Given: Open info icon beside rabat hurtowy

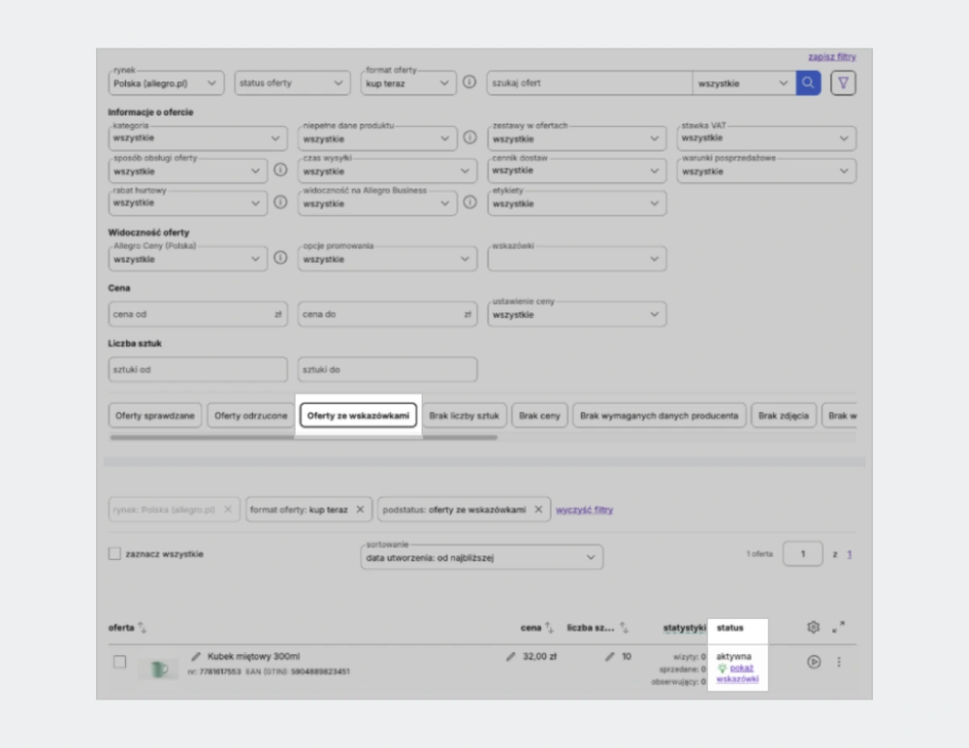Looking at the screenshot, I should [280, 202].
